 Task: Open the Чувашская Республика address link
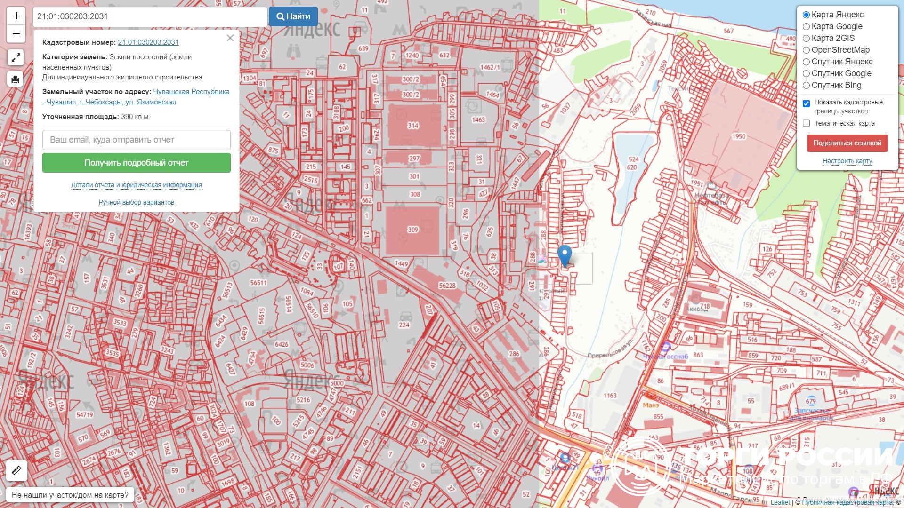coord(136,97)
